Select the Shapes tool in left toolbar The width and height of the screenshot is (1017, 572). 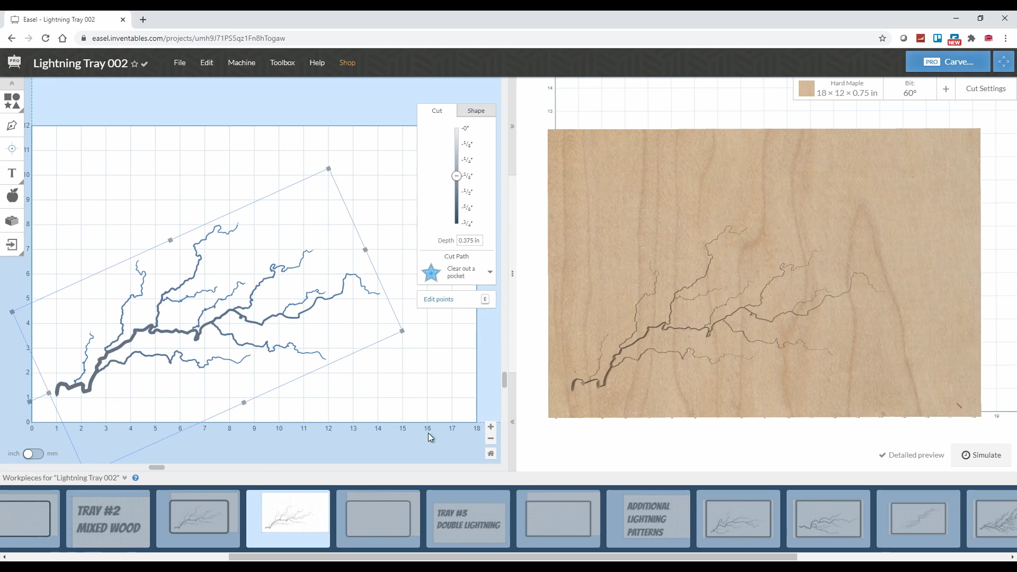(x=12, y=101)
